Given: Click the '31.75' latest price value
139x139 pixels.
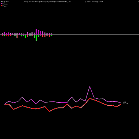Looking at the screenshot, I should click(x=125, y=104).
